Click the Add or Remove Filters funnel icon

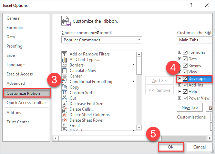64,54
